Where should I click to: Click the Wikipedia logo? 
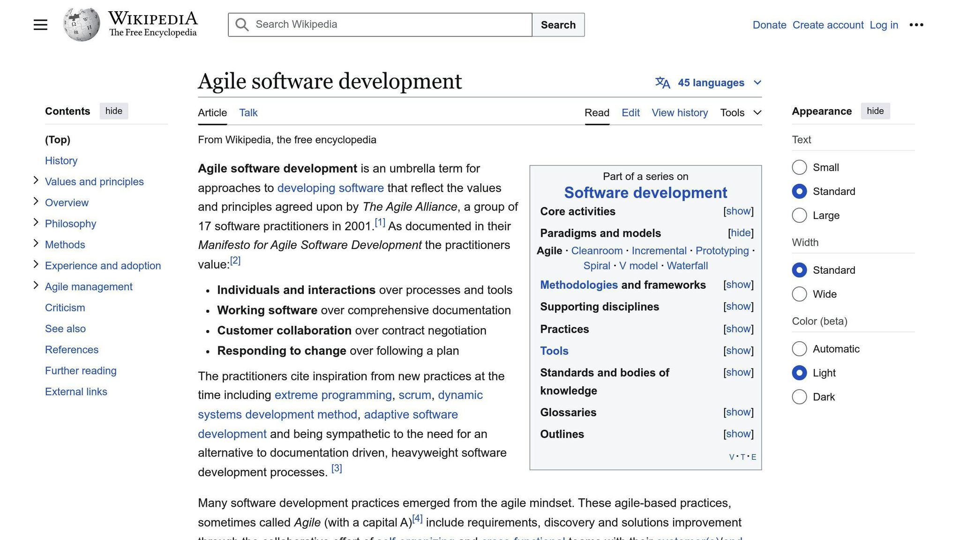[81, 23]
